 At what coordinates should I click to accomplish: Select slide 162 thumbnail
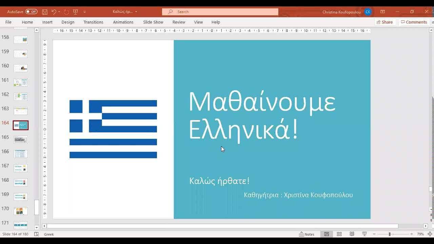tap(21, 97)
